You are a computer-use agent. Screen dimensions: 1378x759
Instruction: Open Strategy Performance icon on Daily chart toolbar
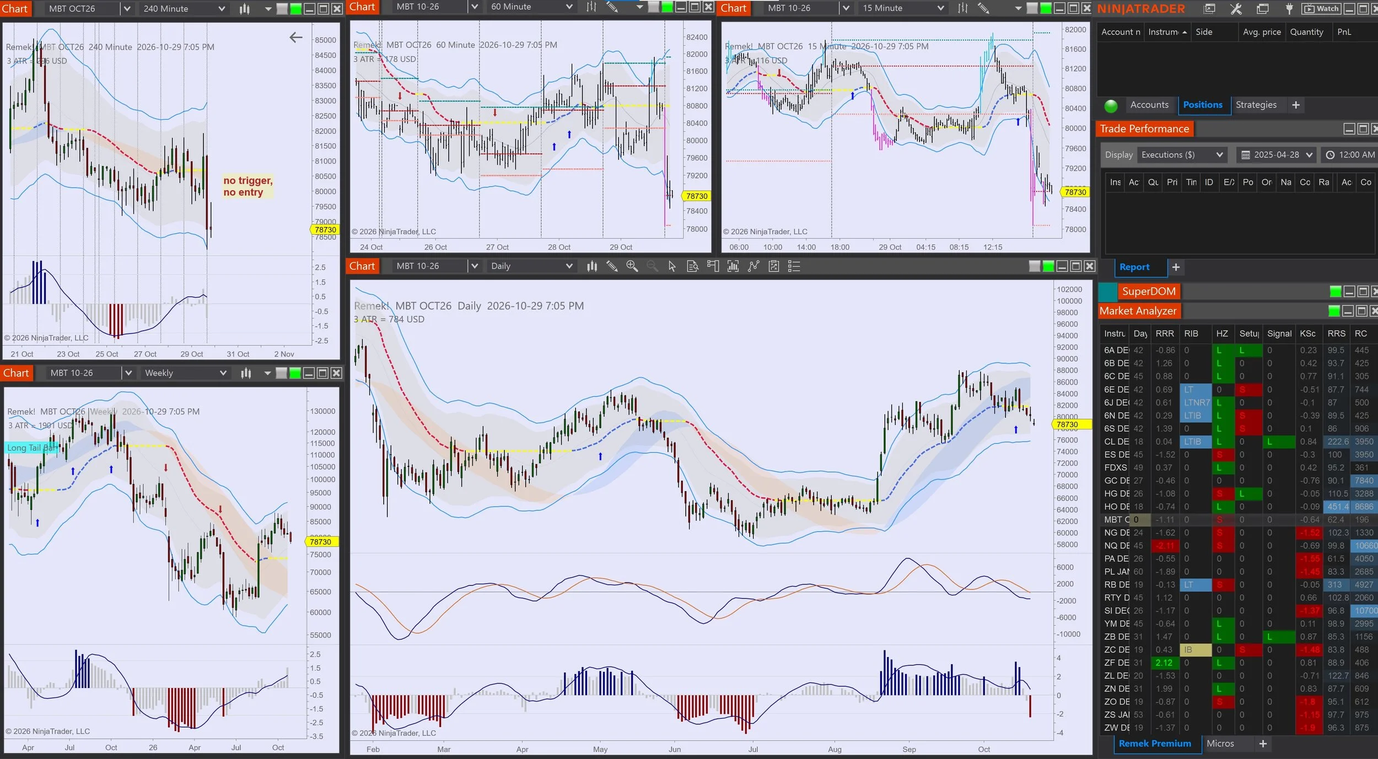coord(774,266)
